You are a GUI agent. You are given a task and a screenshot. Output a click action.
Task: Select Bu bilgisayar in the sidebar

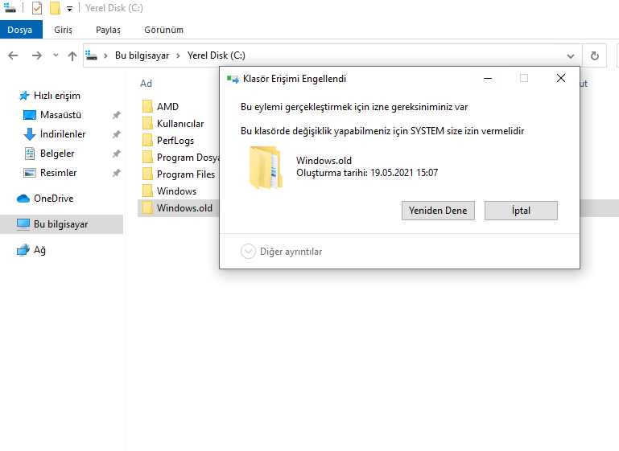tap(62, 224)
